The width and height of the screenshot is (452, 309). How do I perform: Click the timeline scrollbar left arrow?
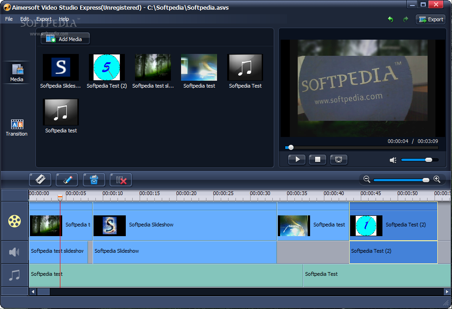point(33,291)
